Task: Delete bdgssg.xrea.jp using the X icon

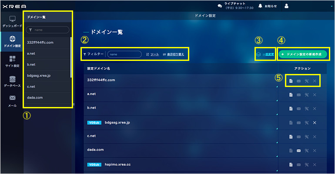Action: 314,123
